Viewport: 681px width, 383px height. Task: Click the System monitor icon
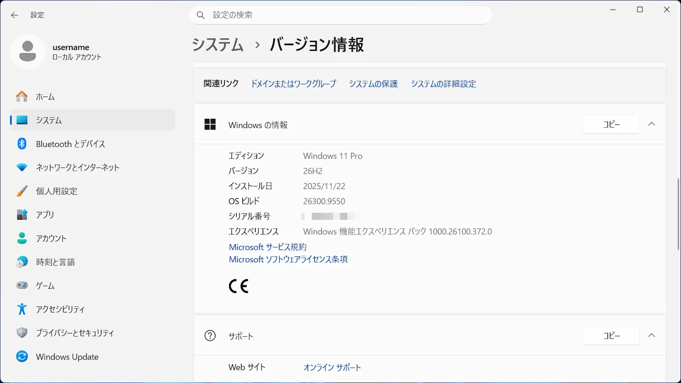[22, 120]
